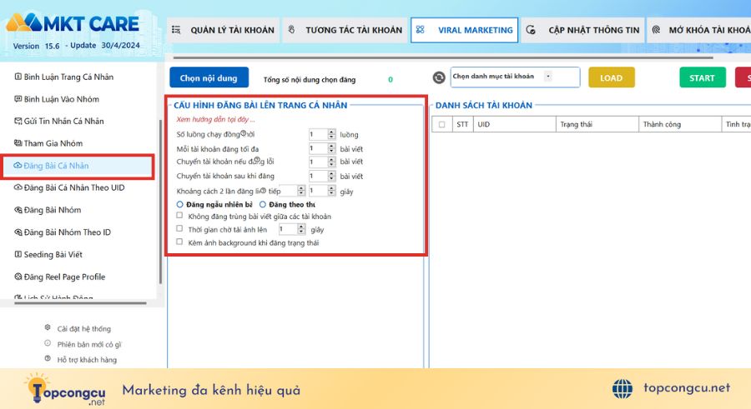The width and height of the screenshot is (751, 409).
Task: Select Đăng ngẫu nhiên radio option
Action: 180,204
